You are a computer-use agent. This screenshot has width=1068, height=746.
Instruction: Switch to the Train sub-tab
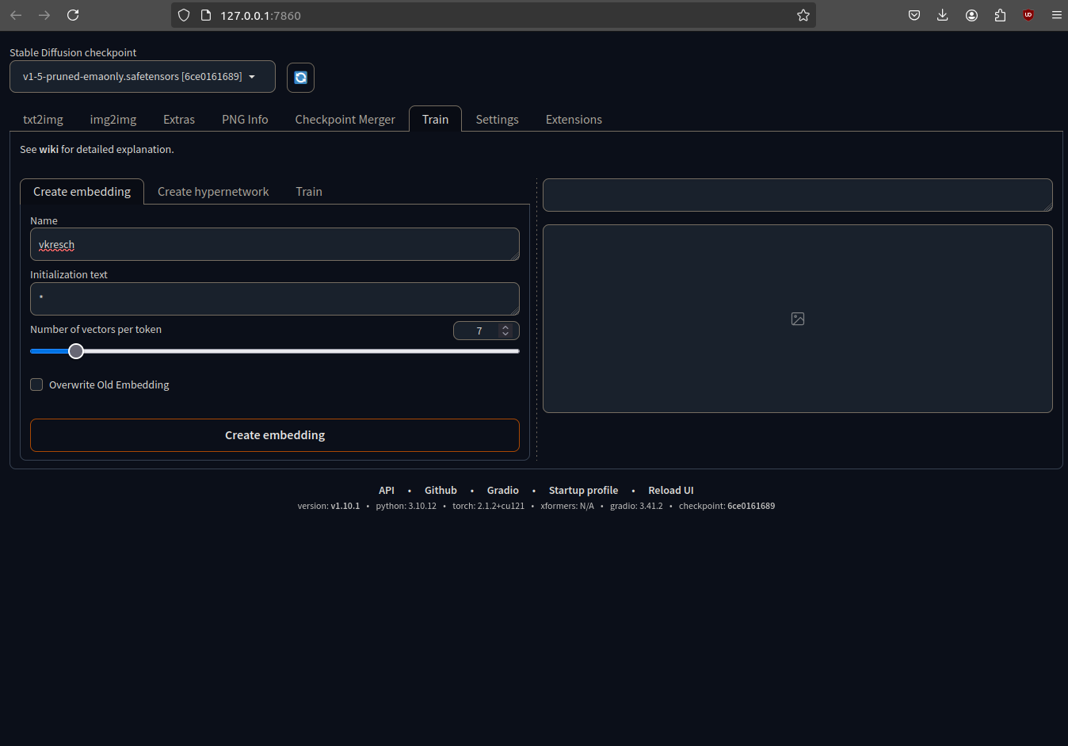click(309, 192)
